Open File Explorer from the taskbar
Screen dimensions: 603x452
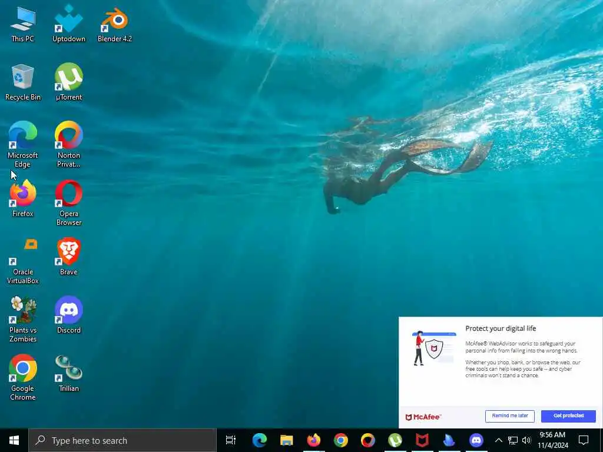(287, 440)
